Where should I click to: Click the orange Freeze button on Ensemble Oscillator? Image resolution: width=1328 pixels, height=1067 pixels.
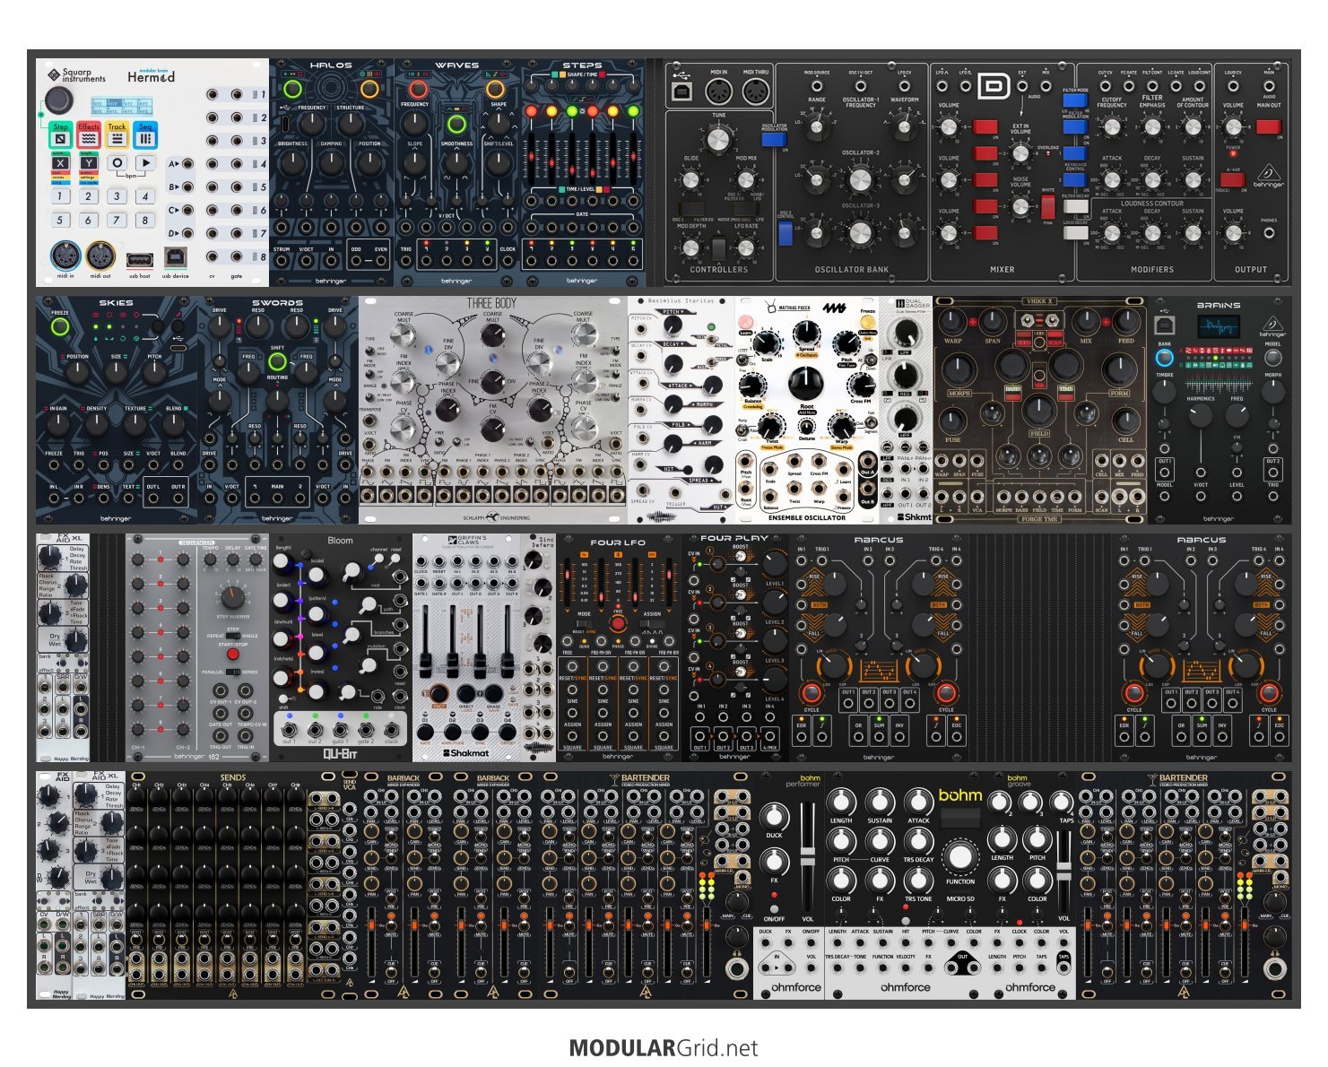(867, 320)
